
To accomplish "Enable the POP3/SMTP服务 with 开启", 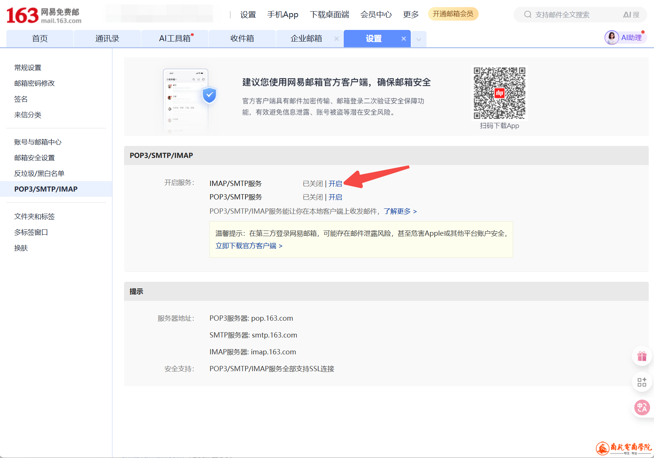I will (x=335, y=197).
